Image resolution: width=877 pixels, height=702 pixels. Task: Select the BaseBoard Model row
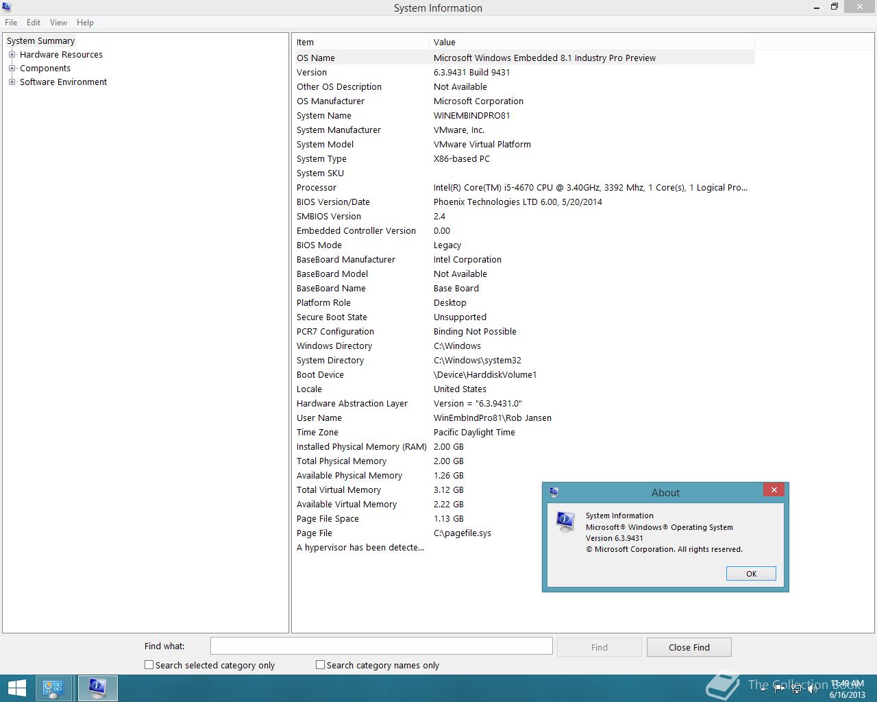pos(525,274)
